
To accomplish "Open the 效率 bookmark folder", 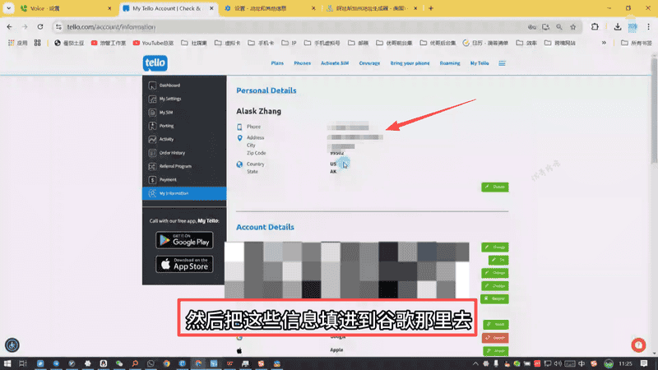I will click(x=526, y=43).
